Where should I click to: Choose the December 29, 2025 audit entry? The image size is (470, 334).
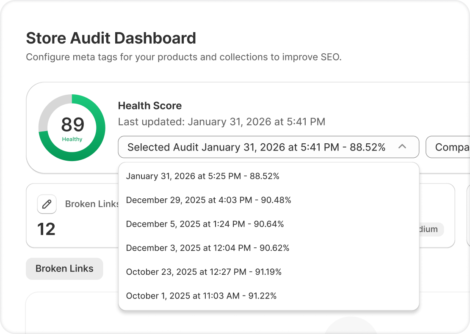click(208, 200)
